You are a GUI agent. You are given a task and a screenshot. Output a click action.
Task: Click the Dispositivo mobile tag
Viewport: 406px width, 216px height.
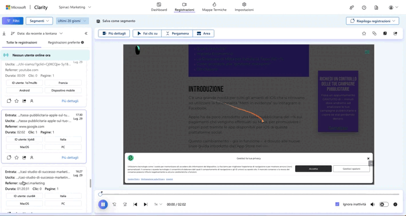tap(63, 90)
